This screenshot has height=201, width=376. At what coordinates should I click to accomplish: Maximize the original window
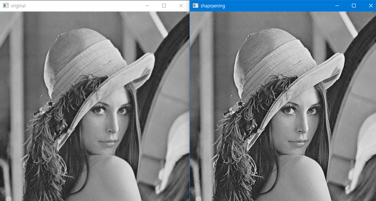(x=164, y=6)
